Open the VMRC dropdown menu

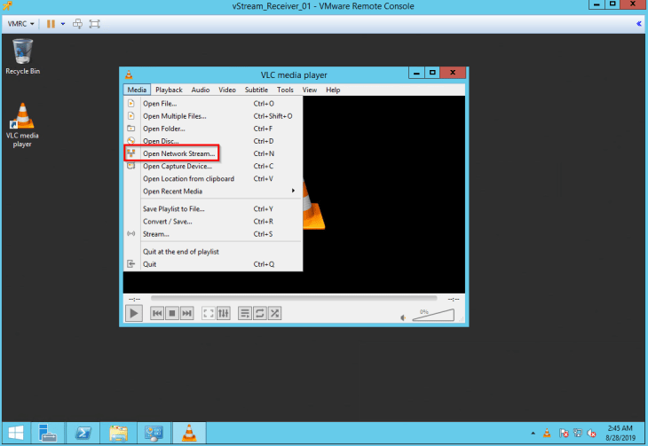click(22, 23)
